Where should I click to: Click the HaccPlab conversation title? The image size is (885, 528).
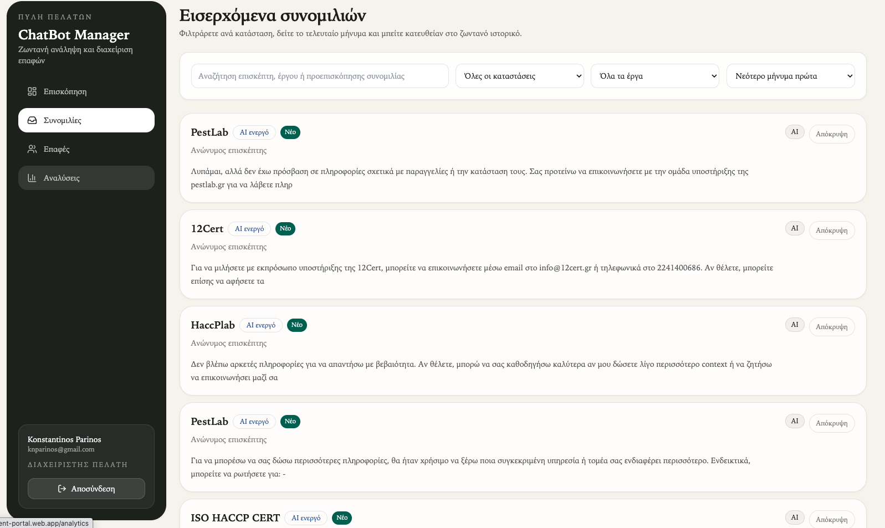coord(213,325)
